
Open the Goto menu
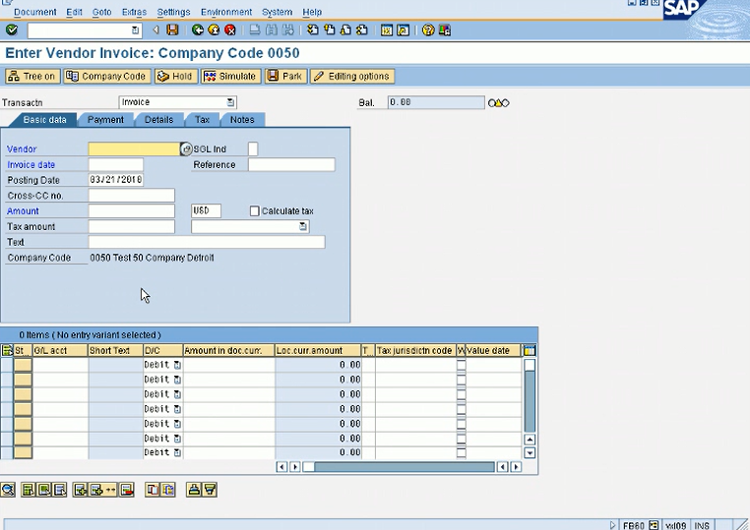click(x=102, y=12)
